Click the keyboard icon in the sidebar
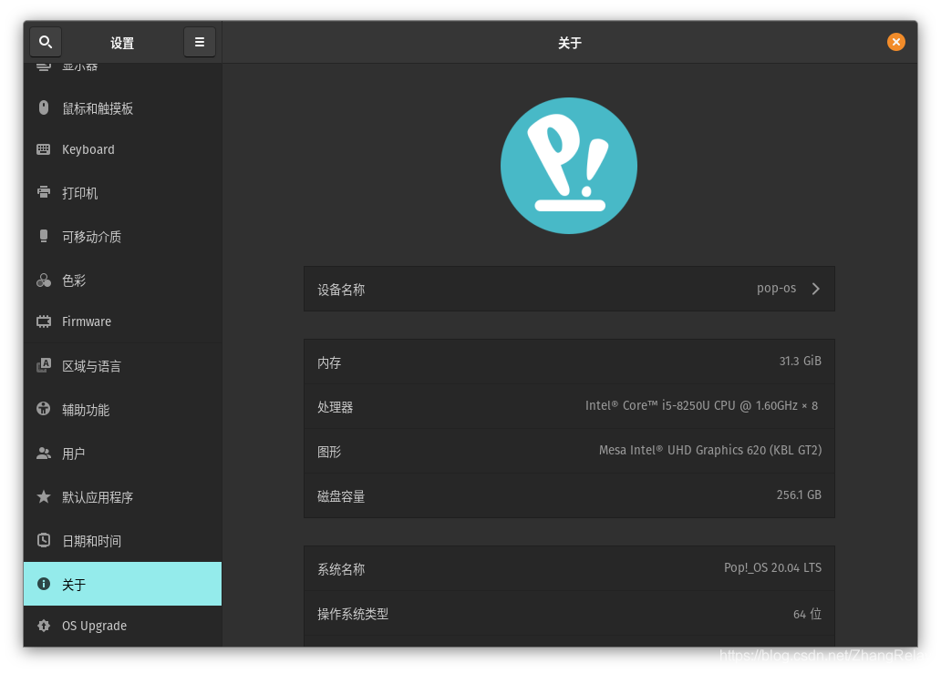Viewport: 941px width, 673px height. click(44, 149)
